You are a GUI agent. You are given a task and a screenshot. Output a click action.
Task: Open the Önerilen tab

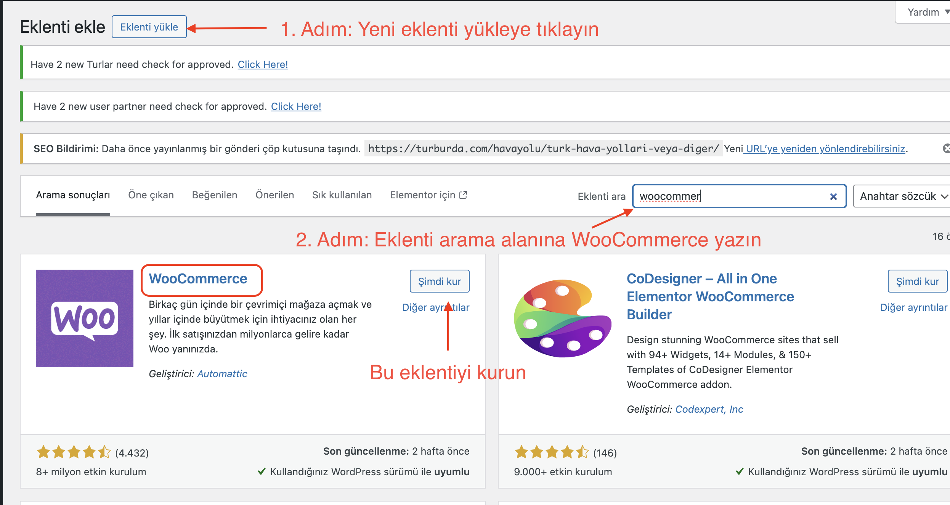(x=274, y=195)
